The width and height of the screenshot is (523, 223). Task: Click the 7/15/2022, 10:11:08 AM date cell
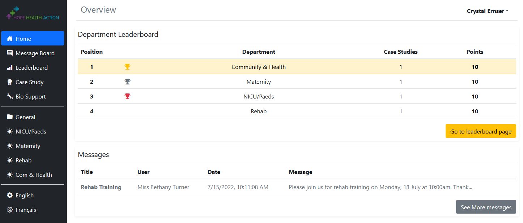tap(238, 187)
